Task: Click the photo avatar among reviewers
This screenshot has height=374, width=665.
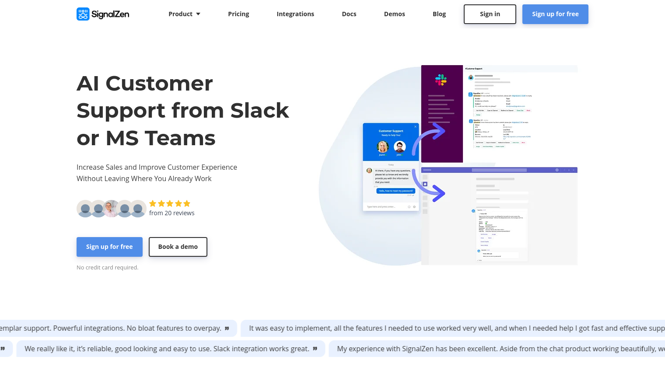Action: pos(112,209)
